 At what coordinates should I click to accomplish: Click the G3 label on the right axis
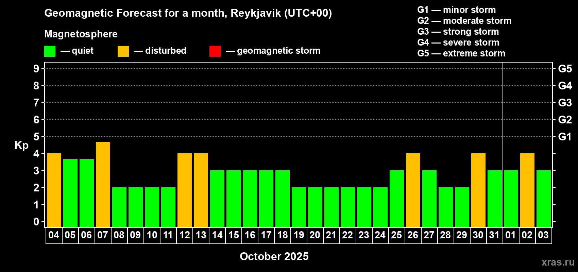[x=565, y=103]
